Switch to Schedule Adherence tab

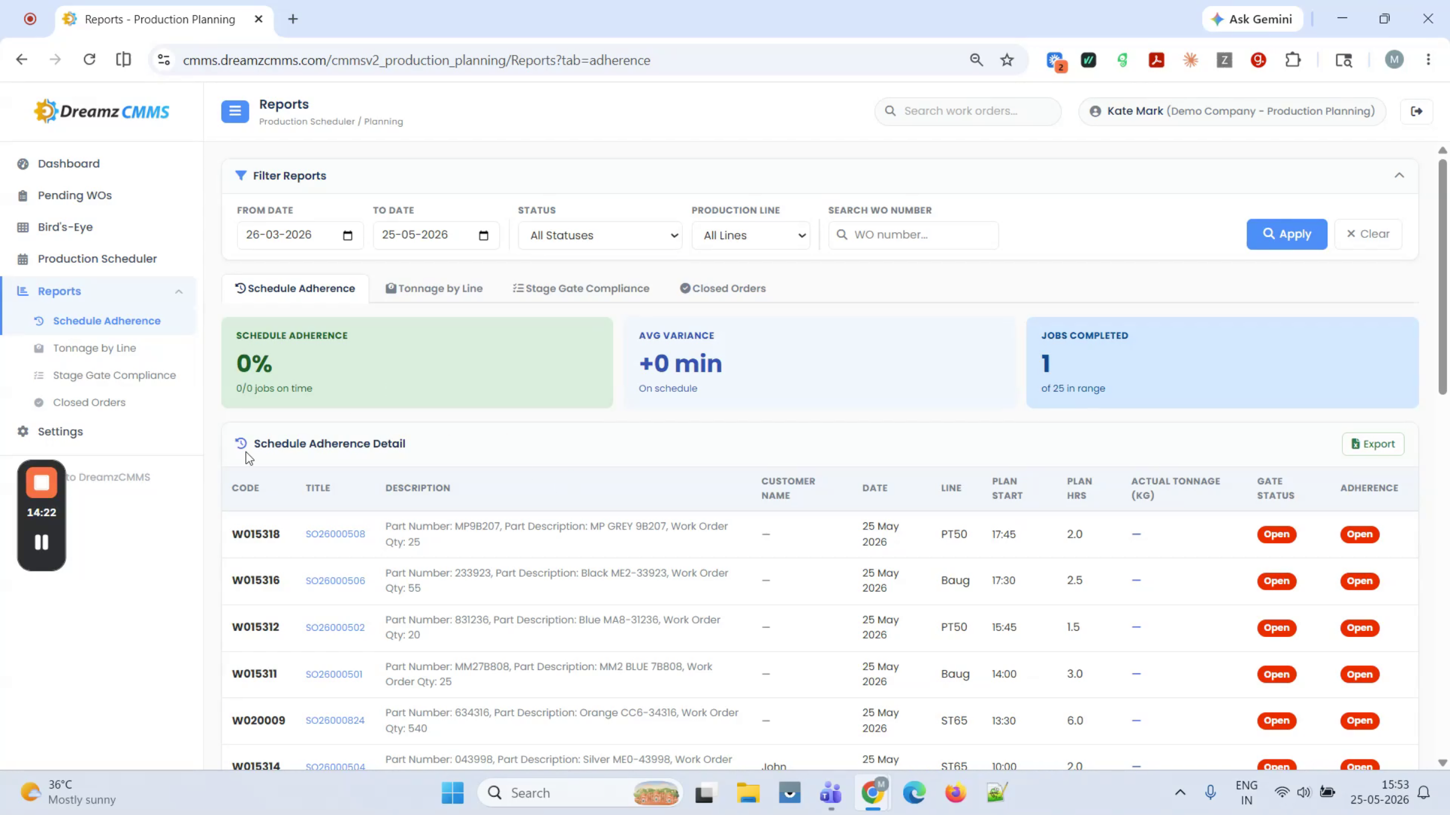coord(295,289)
